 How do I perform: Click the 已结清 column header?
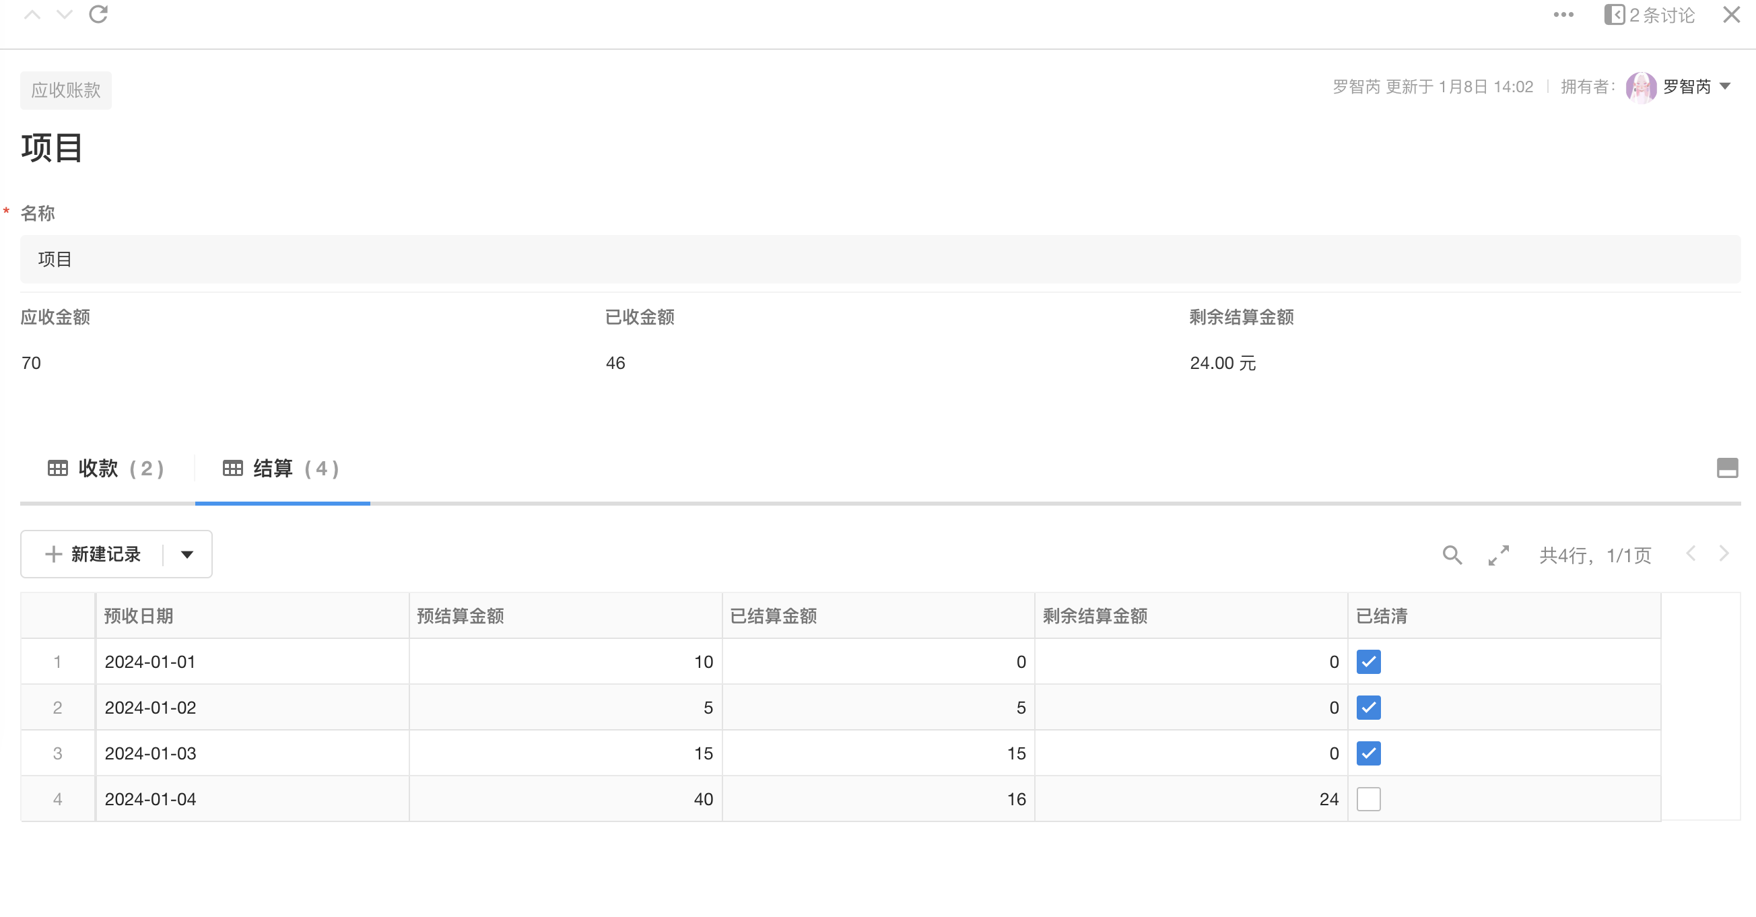tap(1382, 615)
